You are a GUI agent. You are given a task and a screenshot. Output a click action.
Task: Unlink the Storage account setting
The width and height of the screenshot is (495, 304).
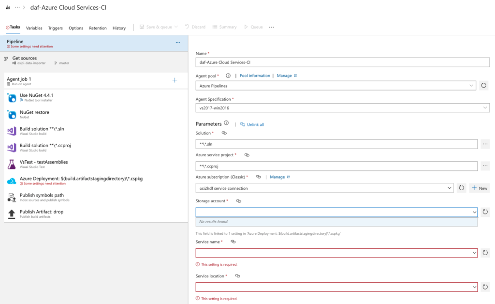tap(238, 200)
